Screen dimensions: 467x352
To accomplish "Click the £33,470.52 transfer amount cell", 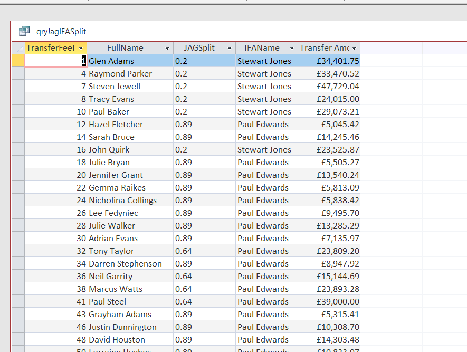I will tap(329, 73).
